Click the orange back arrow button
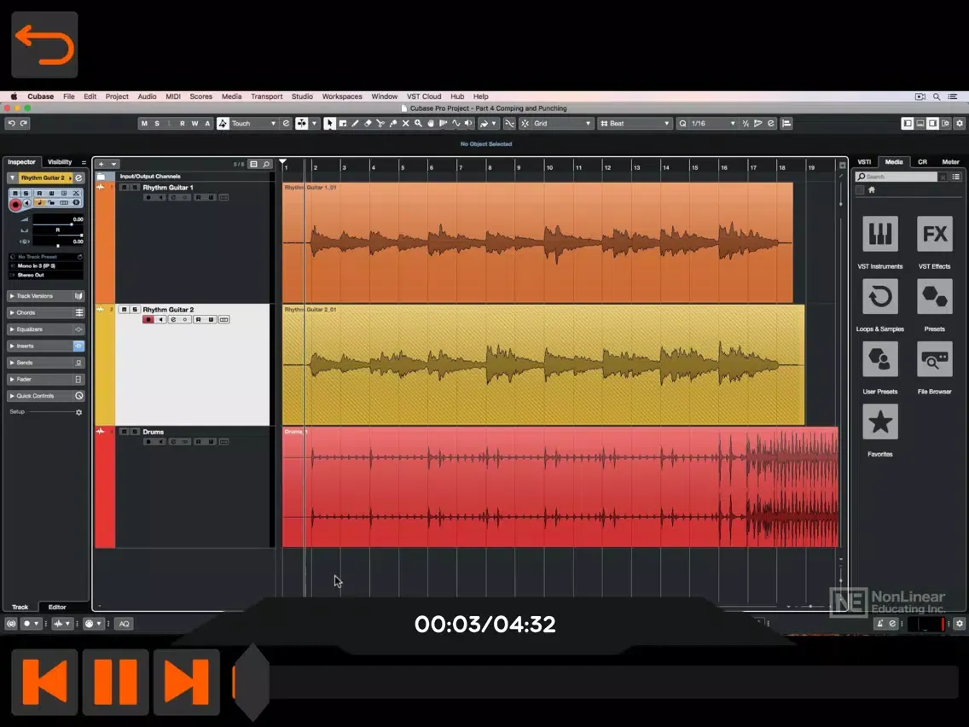This screenshot has height=727, width=969. click(x=44, y=44)
